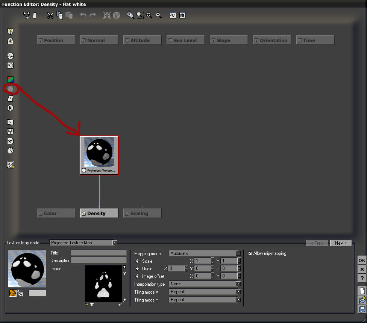Click the Paste icon in top toolbar
The image size is (367, 323).
click(x=69, y=15)
